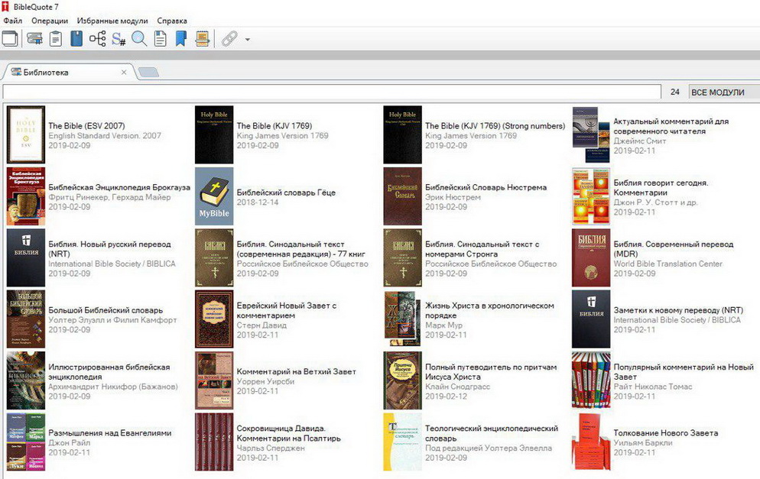Close the Библиотека tab
Viewport: 760px width, 479px height.
[124, 73]
